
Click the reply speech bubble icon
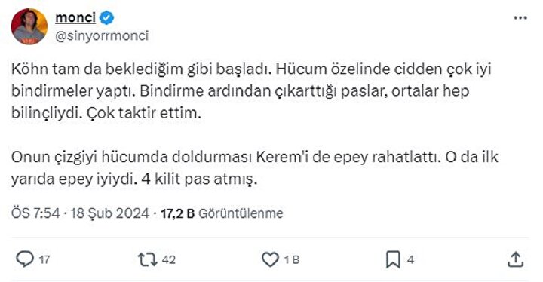[x=25, y=259]
